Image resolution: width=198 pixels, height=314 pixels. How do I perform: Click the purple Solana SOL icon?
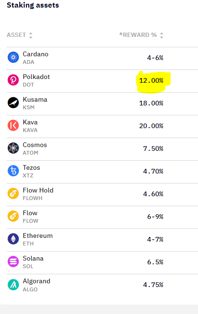pos(13,262)
